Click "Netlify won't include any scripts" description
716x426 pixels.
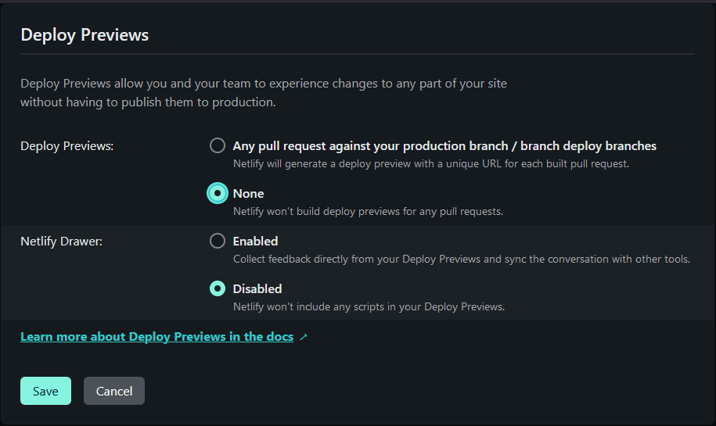369,307
